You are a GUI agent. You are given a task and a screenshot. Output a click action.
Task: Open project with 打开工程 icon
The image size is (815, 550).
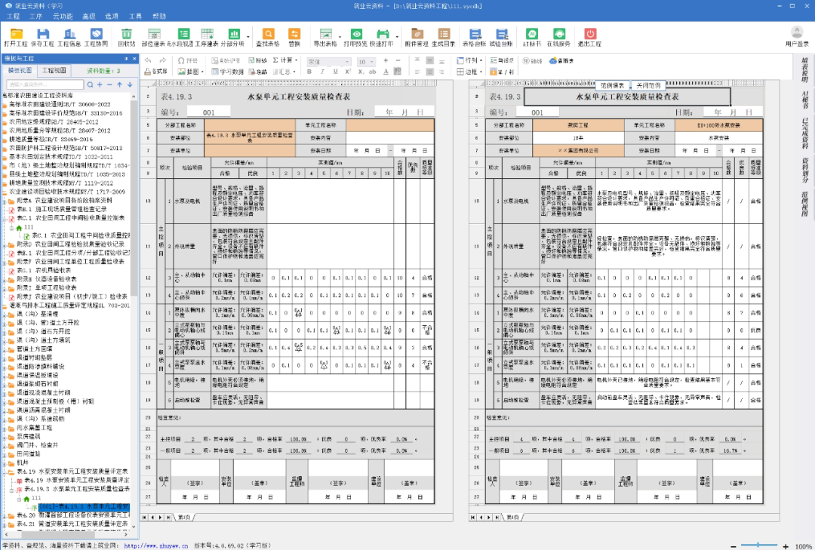[16, 38]
